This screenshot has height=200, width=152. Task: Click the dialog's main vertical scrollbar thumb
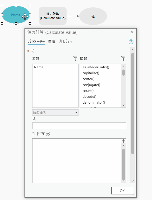click(x=133, y=104)
